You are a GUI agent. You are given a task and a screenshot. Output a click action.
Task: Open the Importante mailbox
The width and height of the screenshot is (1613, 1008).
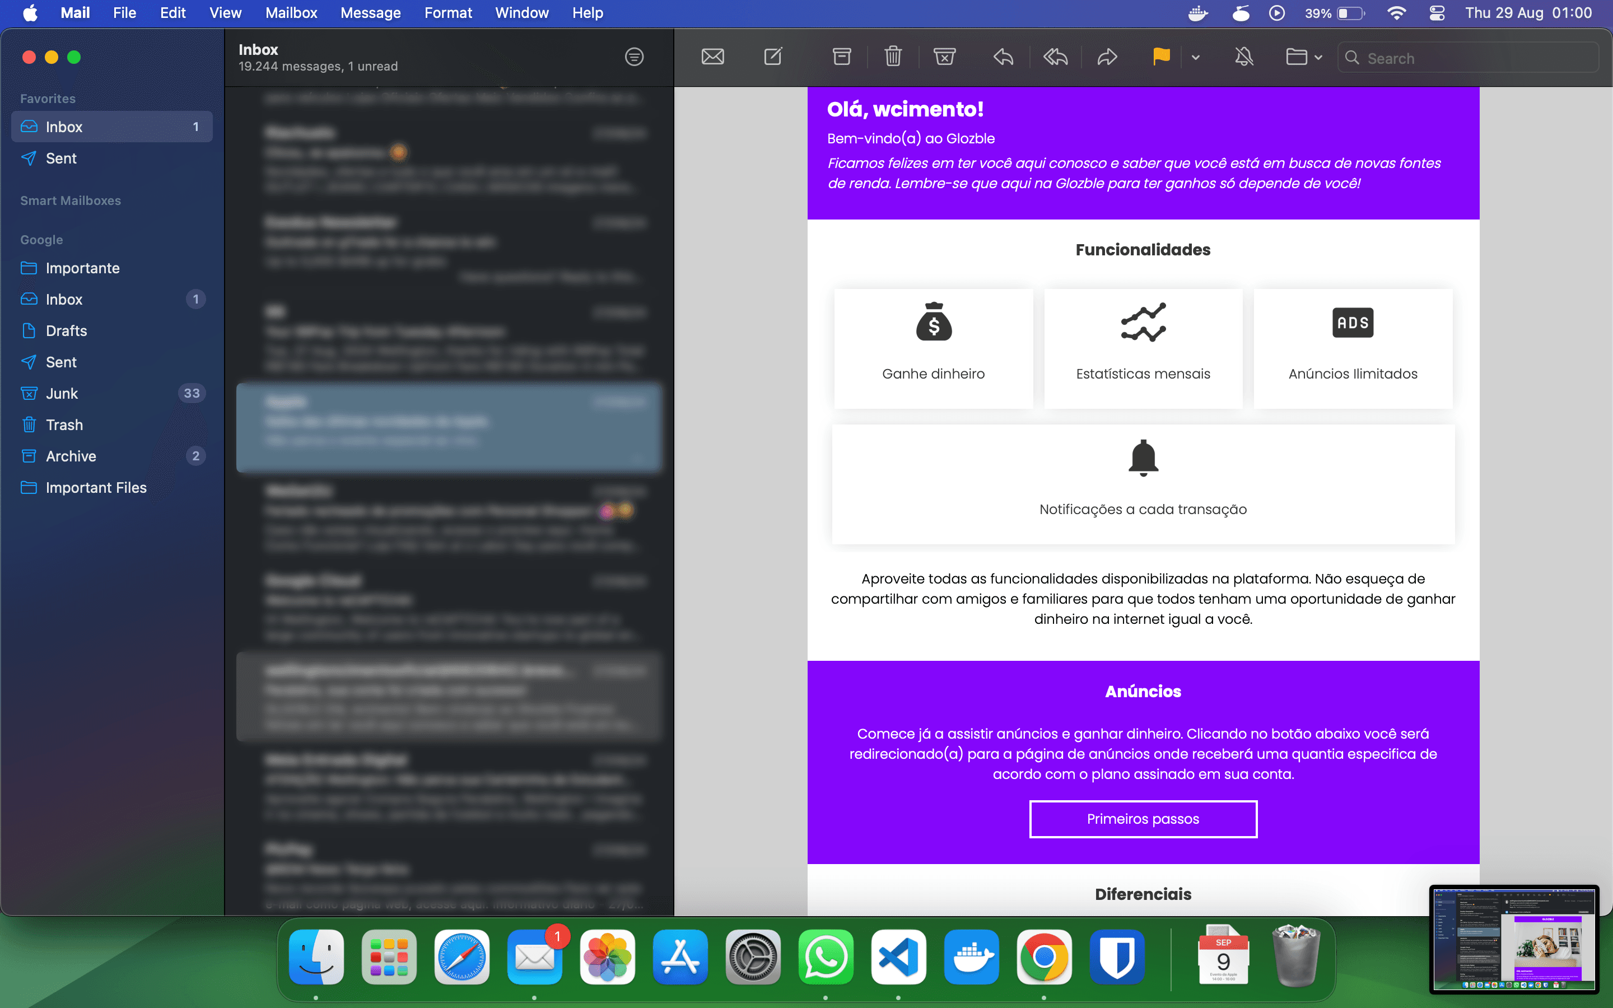coord(112,268)
